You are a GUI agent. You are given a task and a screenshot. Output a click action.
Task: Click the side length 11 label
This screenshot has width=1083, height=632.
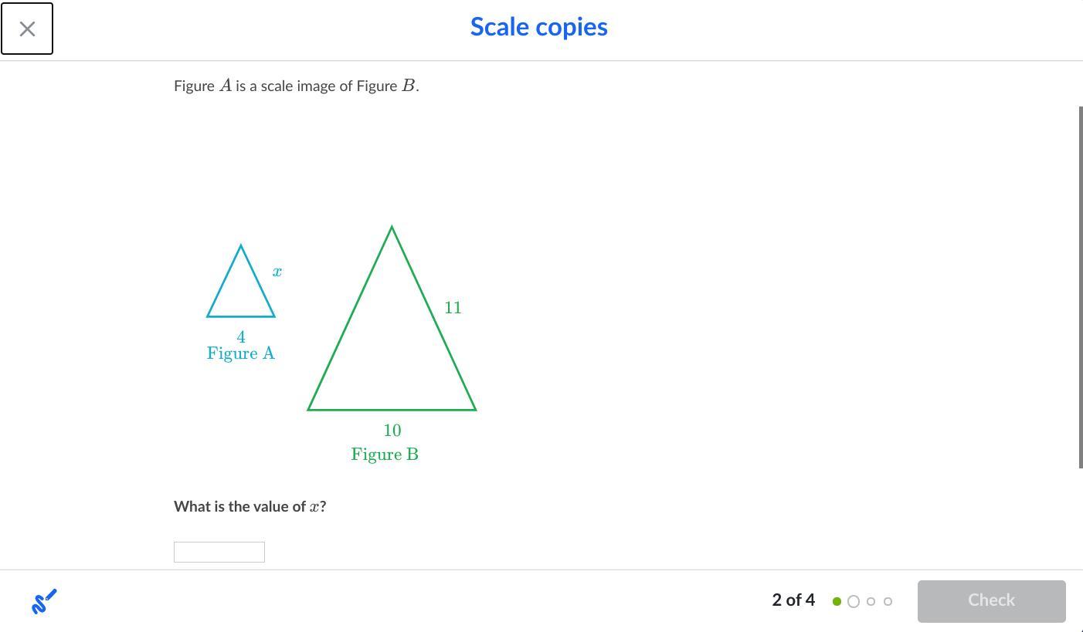point(453,308)
